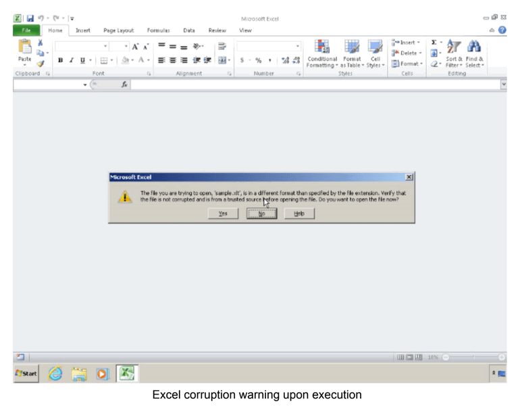
Task: Open Sort & Filter menu
Action: [454, 54]
